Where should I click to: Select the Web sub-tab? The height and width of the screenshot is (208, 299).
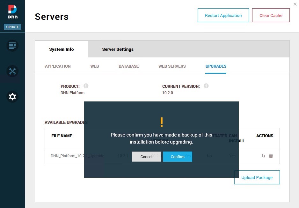click(94, 66)
